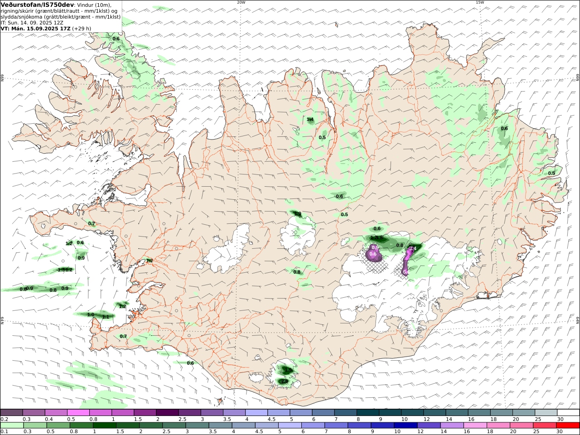Pick lower legend swatch between 2 and 2.5
This screenshot has height=435, width=580.
(x=151, y=425)
